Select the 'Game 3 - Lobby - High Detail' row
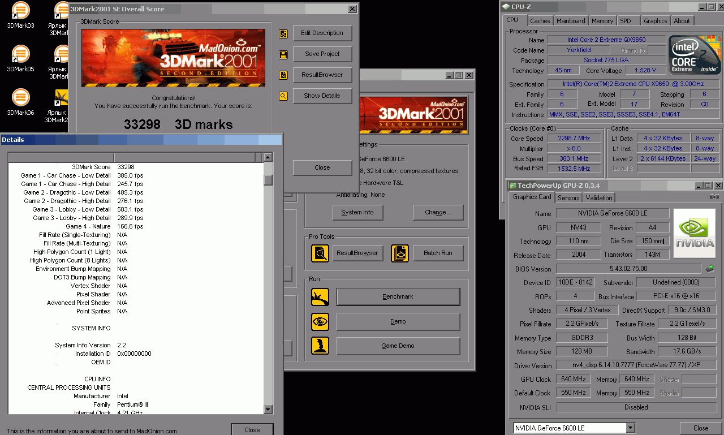The height and width of the screenshot is (435, 724). (136, 218)
